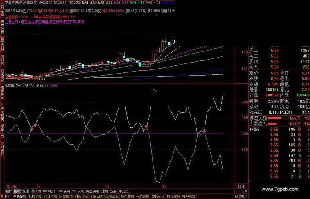Click the 总量 388197 value

pyautogui.click(x=272, y=89)
